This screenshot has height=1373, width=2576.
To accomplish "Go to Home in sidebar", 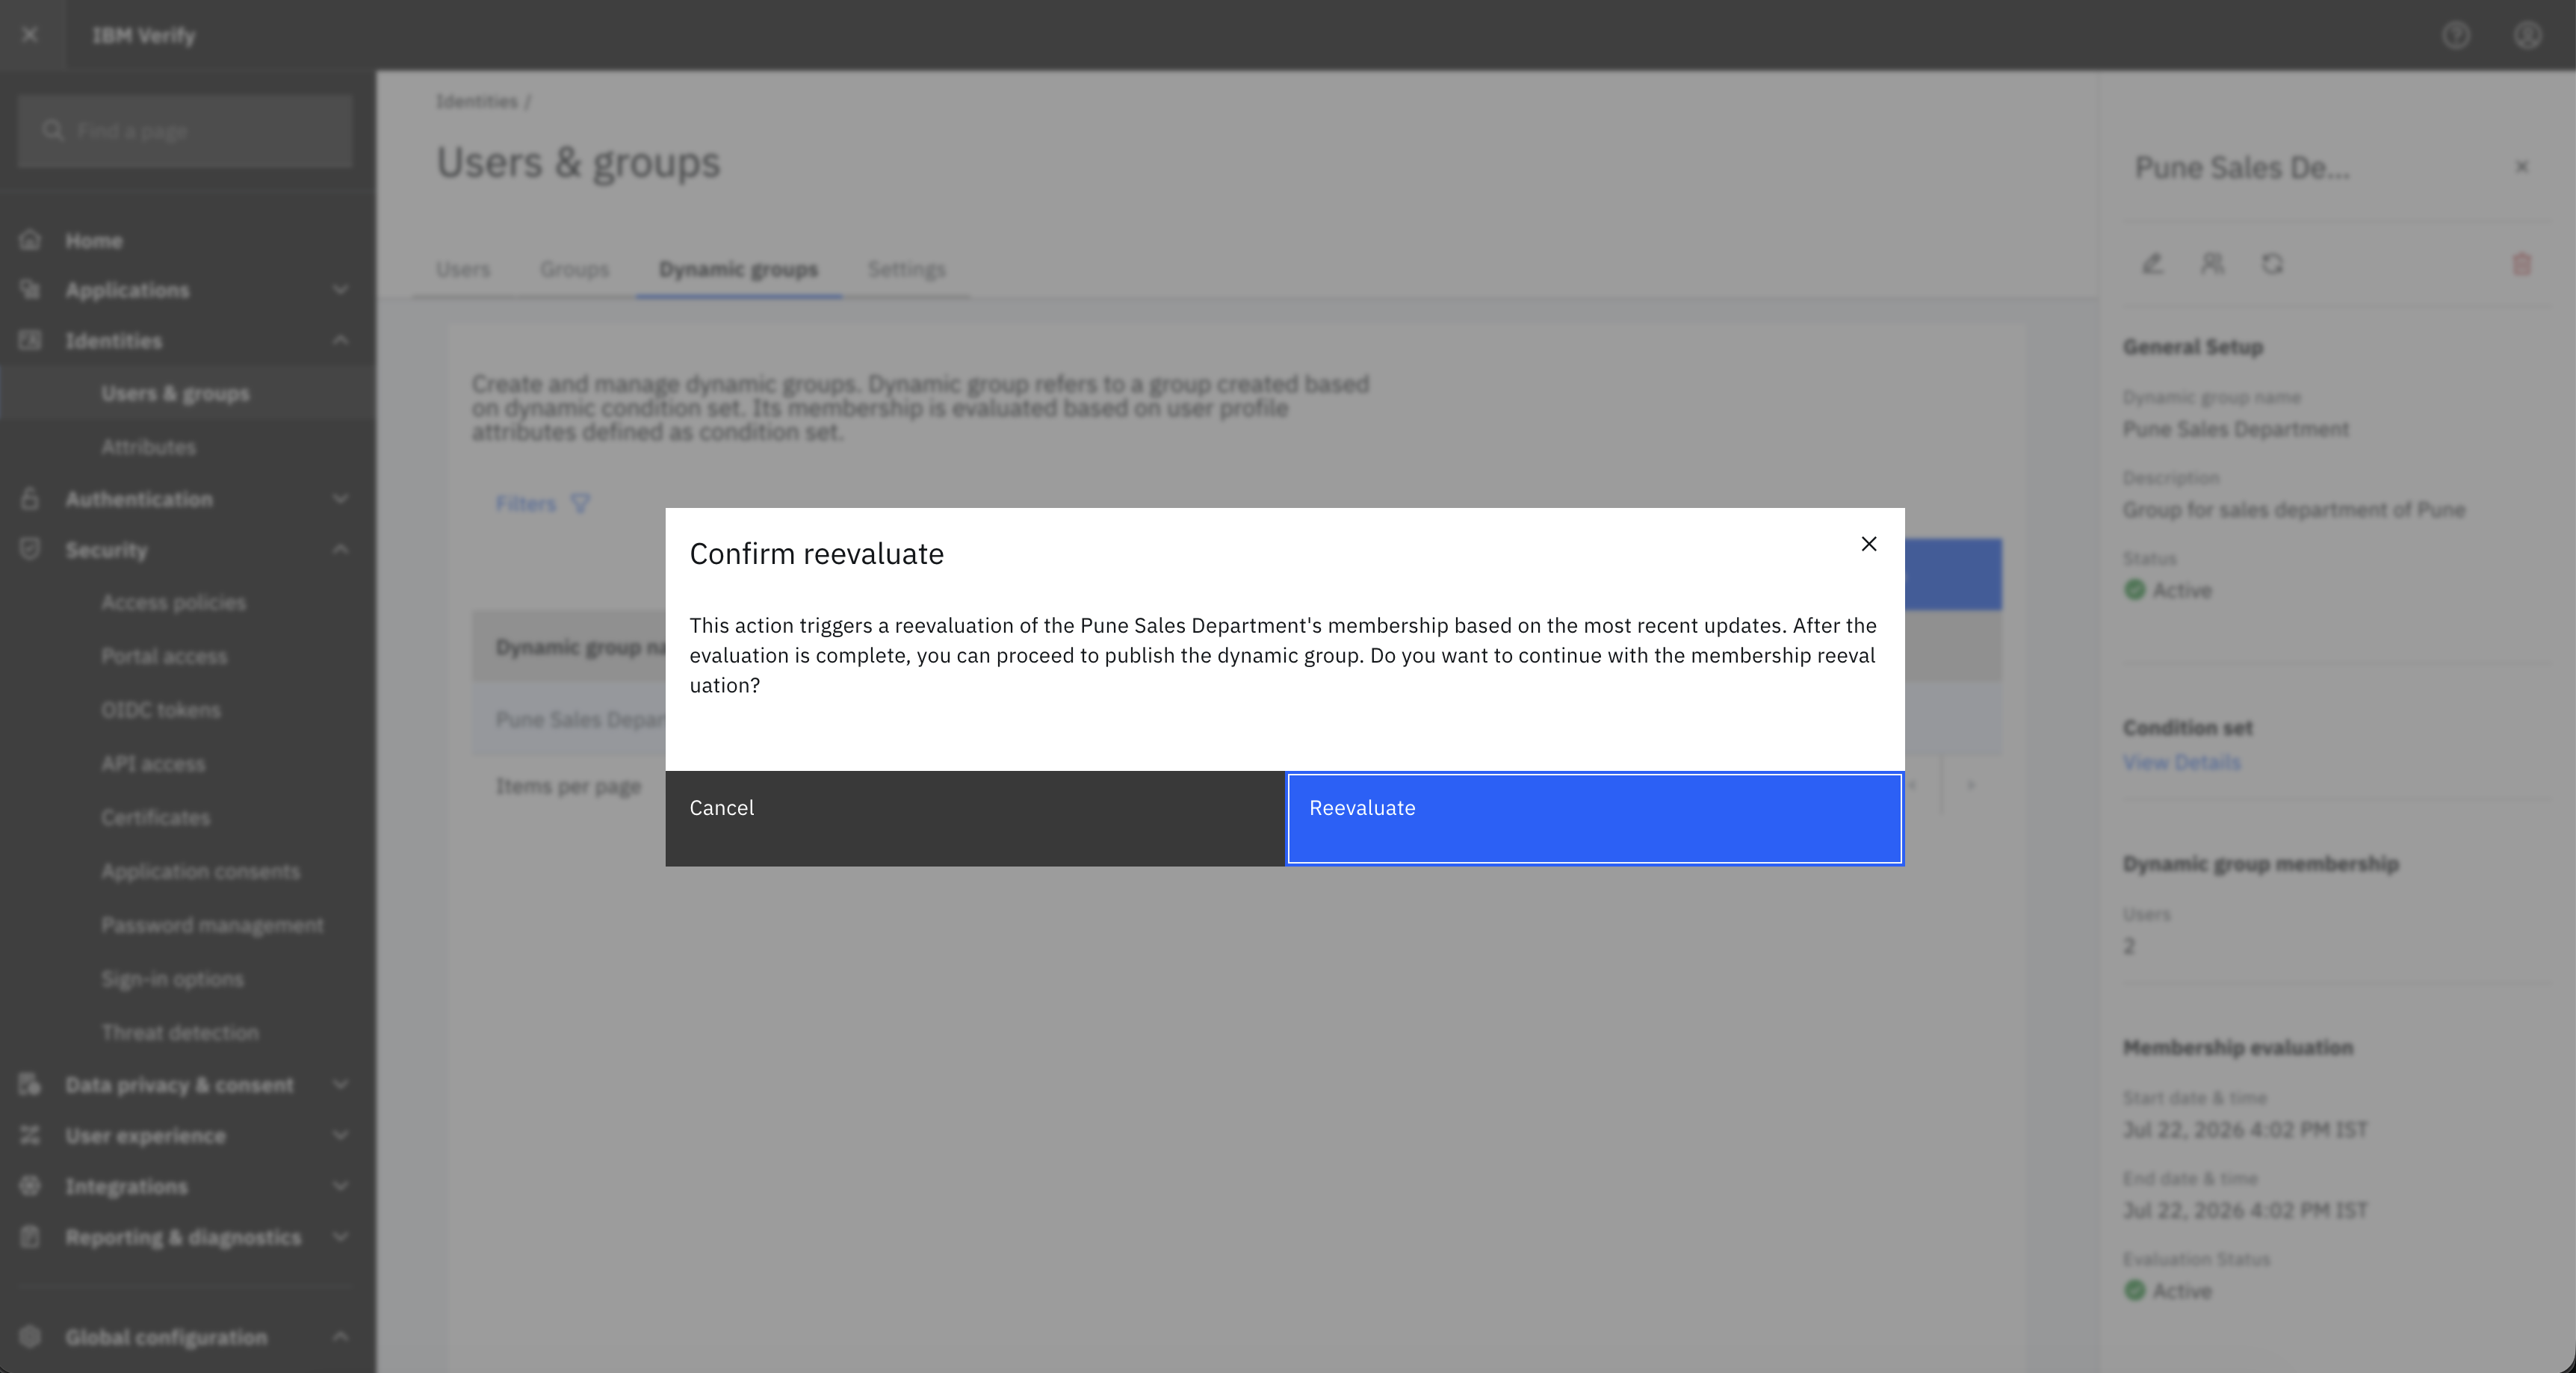I will (93, 240).
